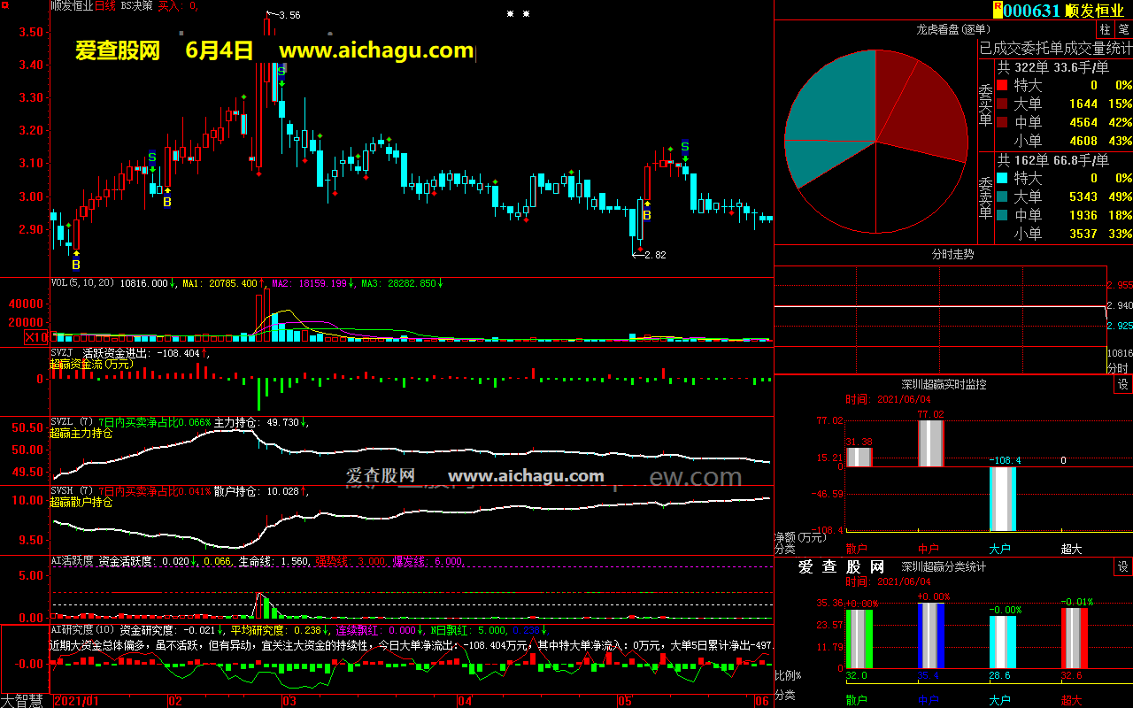Click the yellow R marker beside code 000631
The height and width of the screenshot is (708, 1133).
(998, 9)
